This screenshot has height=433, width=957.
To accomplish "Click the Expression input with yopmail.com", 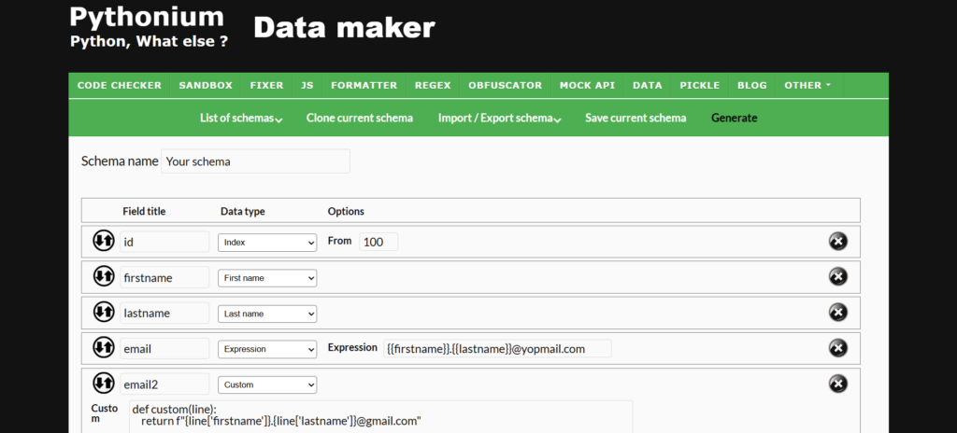I will 497,349.
